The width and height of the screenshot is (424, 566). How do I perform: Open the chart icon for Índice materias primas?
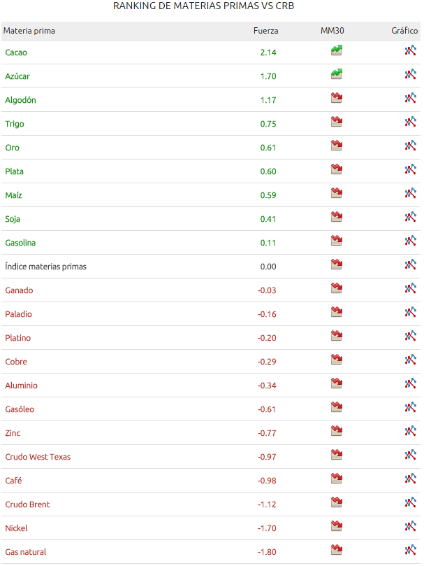point(410,264)
